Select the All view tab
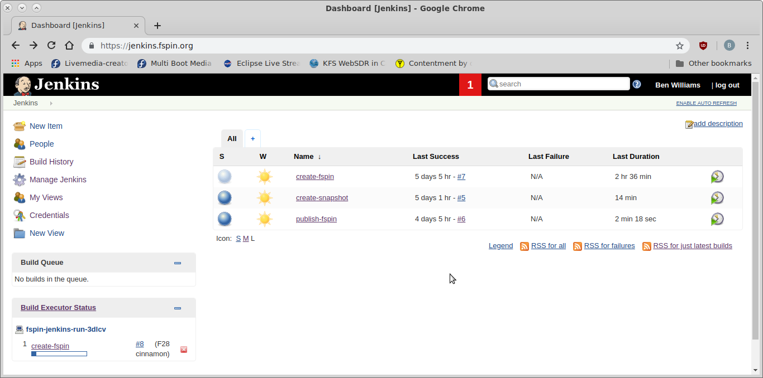The width and height of the screenshot is (763, 378). [x=232, y=139]
